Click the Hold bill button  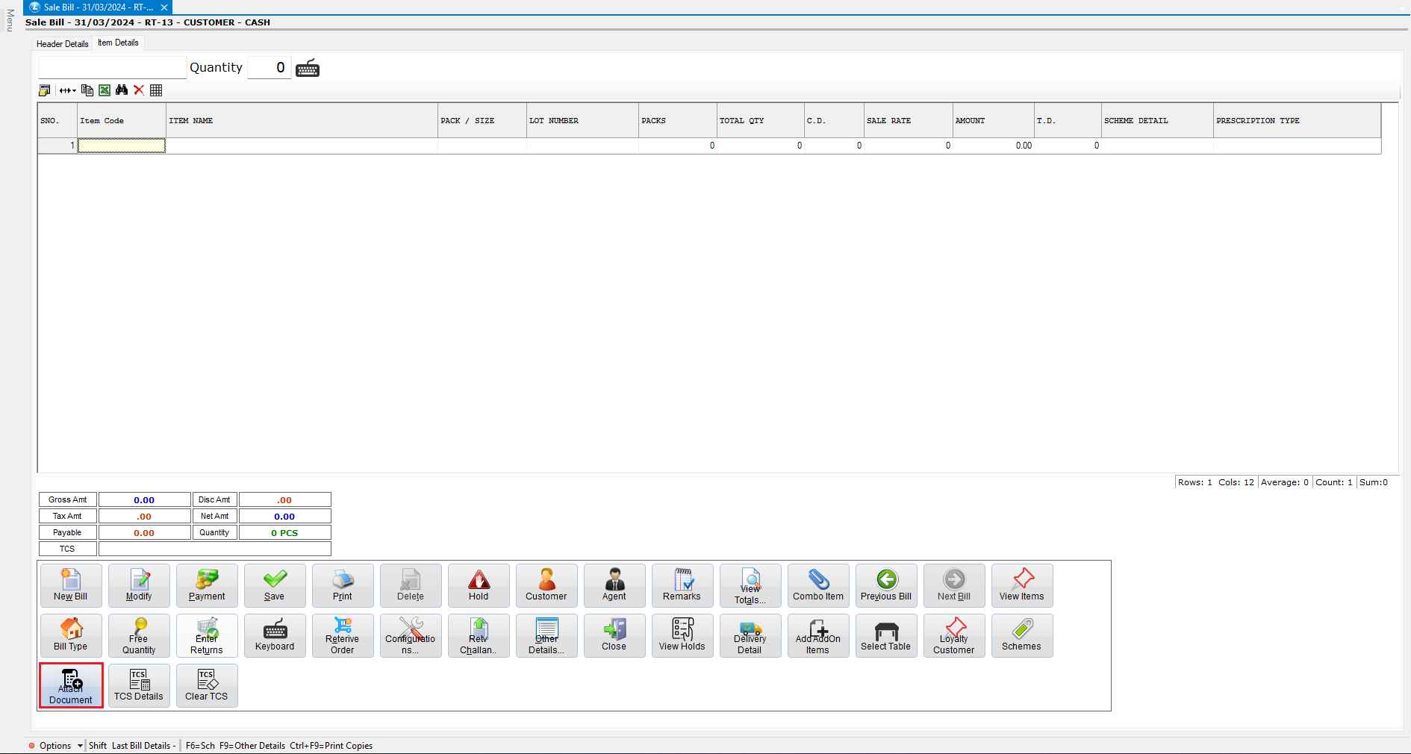(479, 586)
